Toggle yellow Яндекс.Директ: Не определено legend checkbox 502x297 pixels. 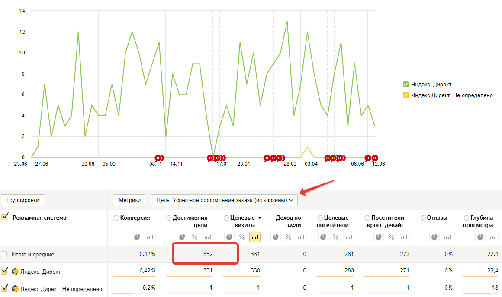pyautogui.click(x=406, y=95)
